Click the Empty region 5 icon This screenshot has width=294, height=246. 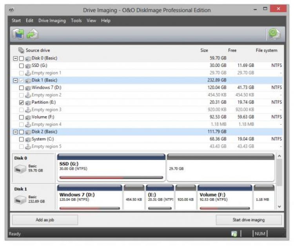coord(28,147)
